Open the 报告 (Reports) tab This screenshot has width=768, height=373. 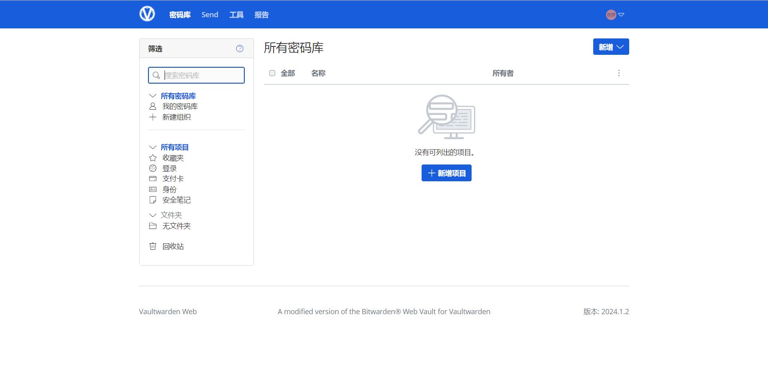tap(262, 15)
